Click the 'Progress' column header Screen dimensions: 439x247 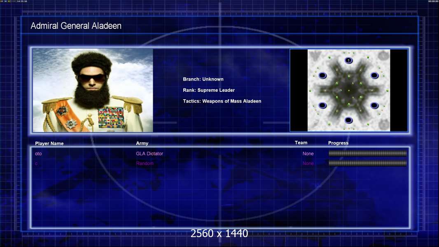tap(338, 143)
